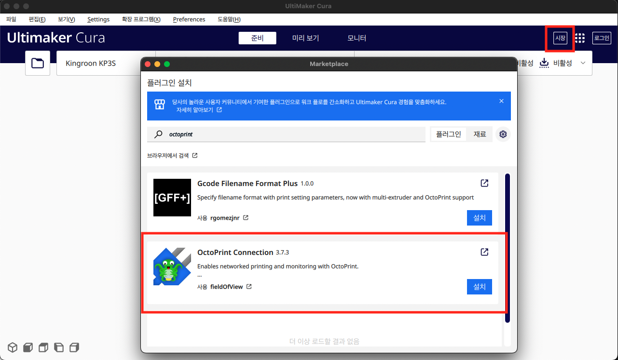Click the 시장 marketplace button
The height and width of the screenshot is (360, 618).
point(560,38)
